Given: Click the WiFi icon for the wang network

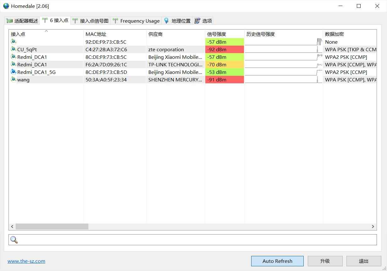Looking at the screenshot, I should [13, 79].
